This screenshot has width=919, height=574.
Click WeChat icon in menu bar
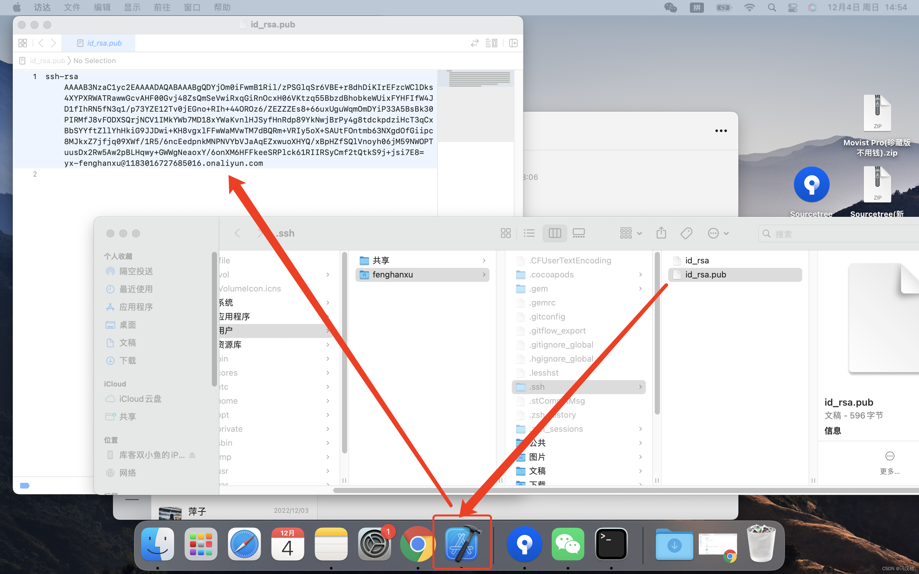coord(670,7)
